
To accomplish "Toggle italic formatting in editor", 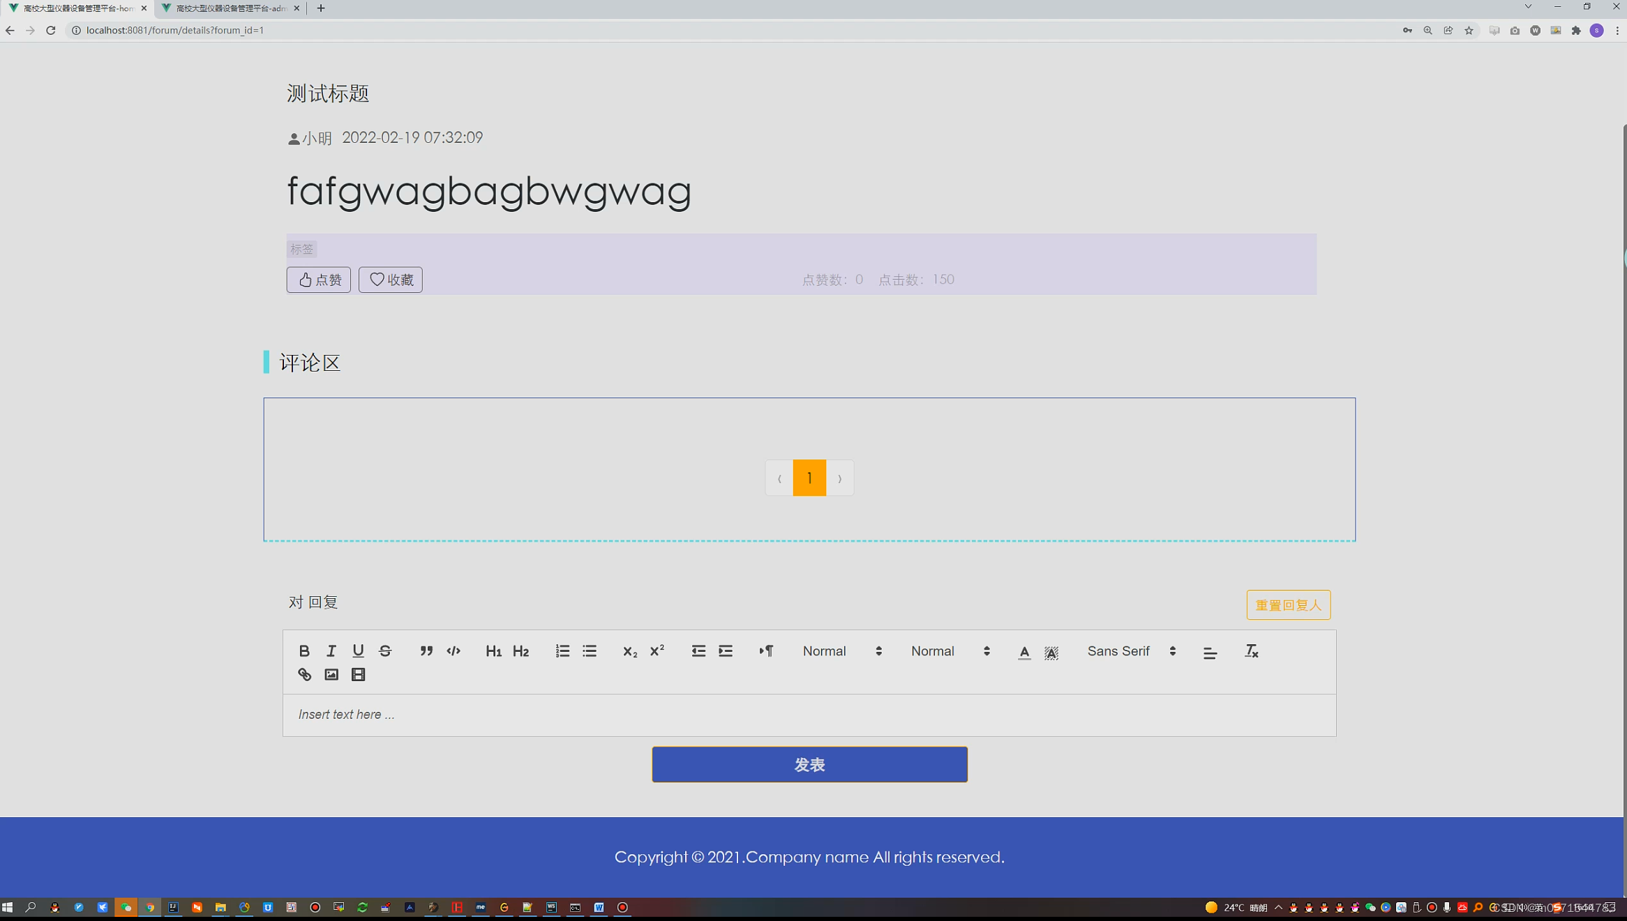I will point(331,650).
